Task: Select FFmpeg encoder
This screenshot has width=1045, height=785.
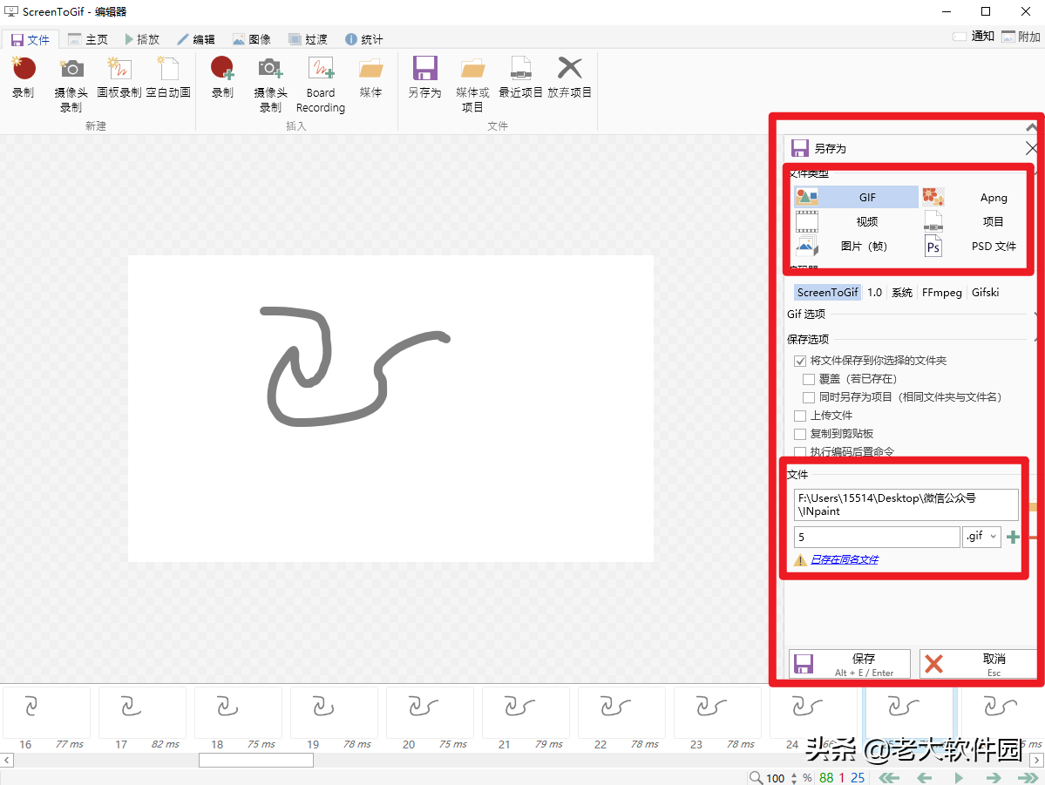Action: pyautogui.click(x=941, y=292)
